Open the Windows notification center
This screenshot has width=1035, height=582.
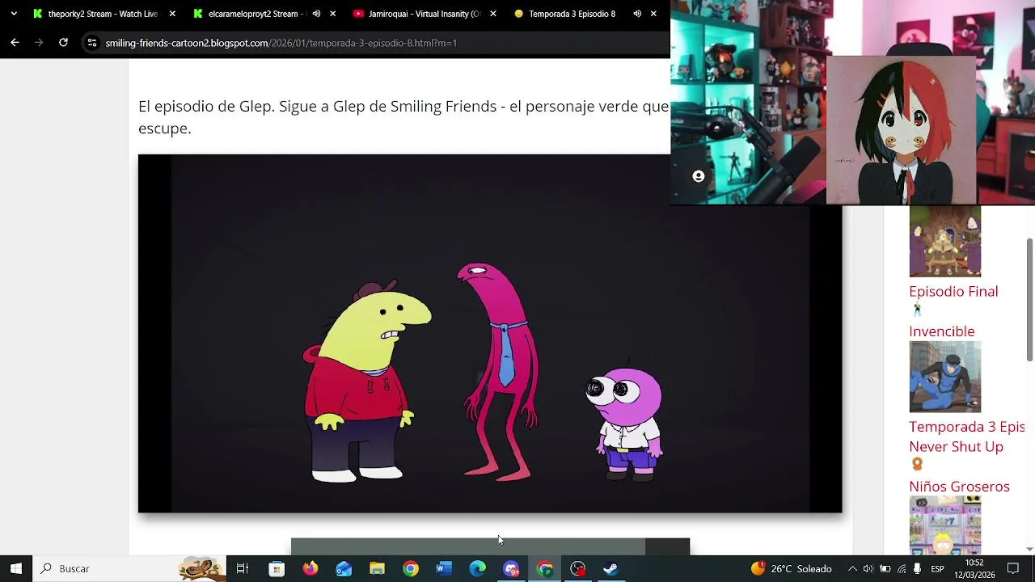coord(1013,568)
